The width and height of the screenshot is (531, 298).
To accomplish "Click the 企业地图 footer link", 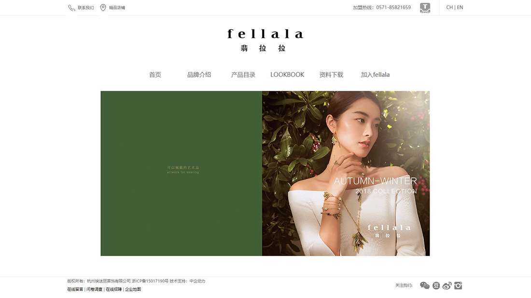I will (x=133, y=289).
